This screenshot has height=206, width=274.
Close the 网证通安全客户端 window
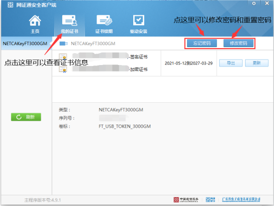267,3
